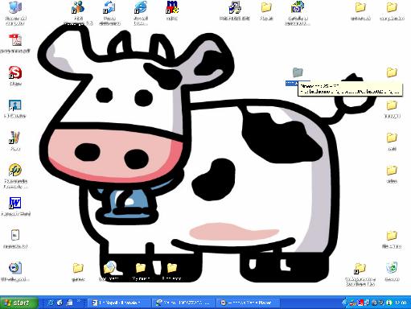Click the taskbar clock
Screen dimensions: 411x309
(x=401, y=303)
